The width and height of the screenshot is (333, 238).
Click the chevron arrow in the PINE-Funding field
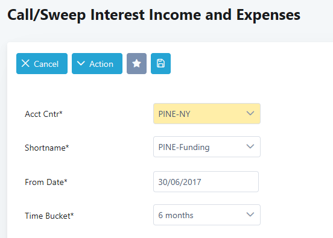point(250,146)
